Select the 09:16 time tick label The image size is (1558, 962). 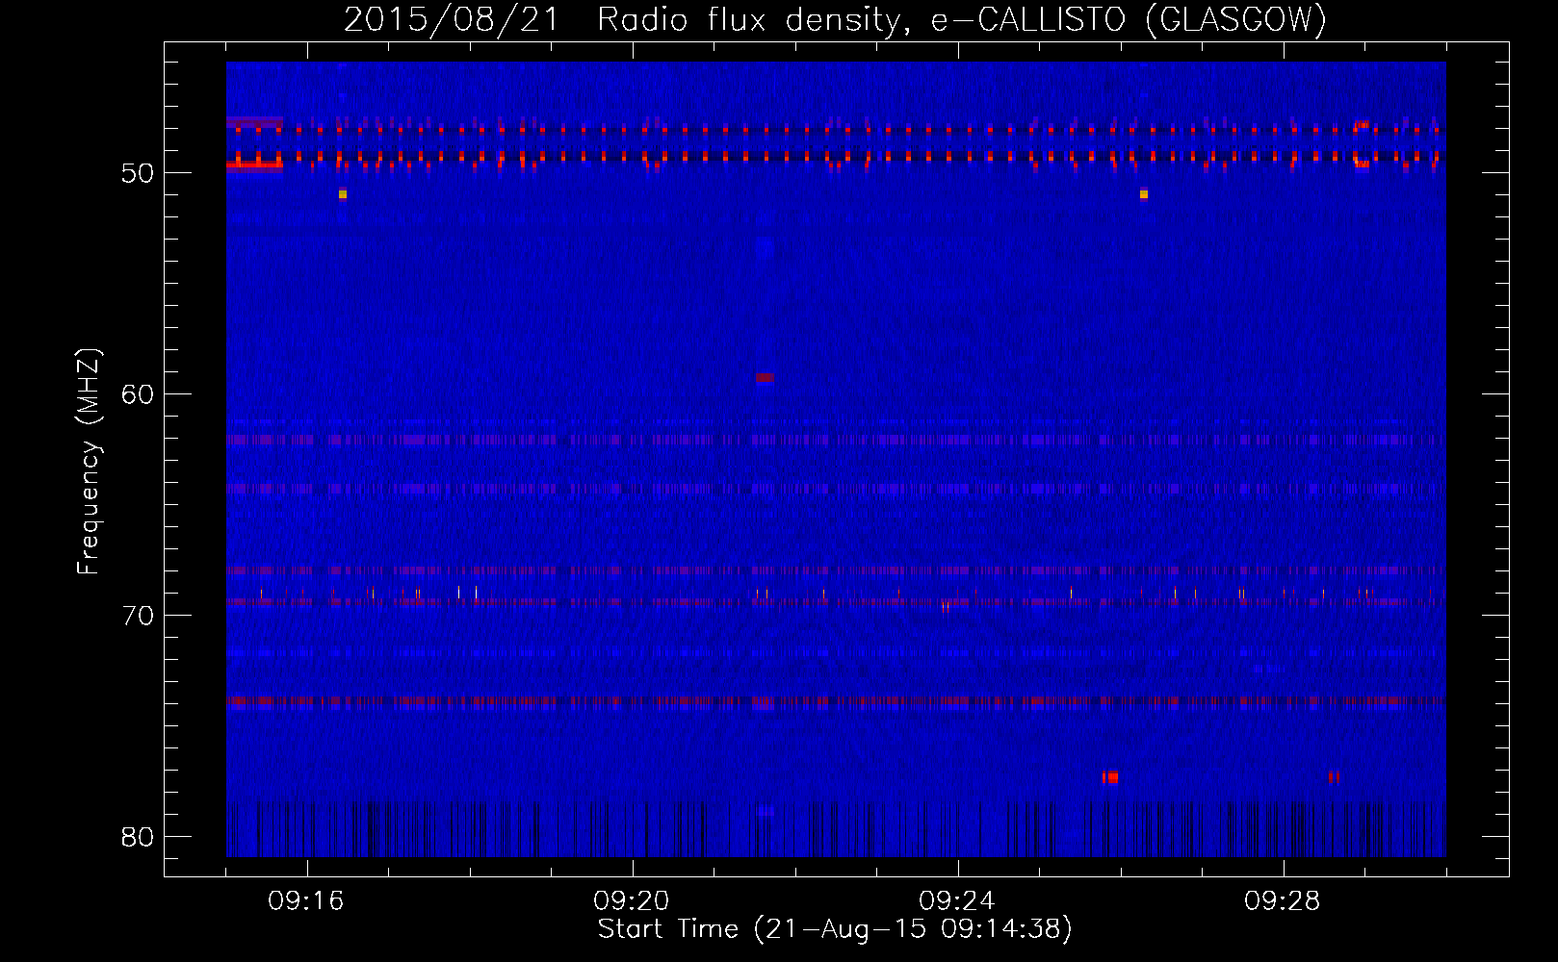[306, 901]
